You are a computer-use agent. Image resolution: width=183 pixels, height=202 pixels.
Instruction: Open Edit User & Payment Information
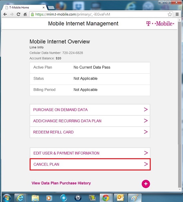[x=90, y=153]
